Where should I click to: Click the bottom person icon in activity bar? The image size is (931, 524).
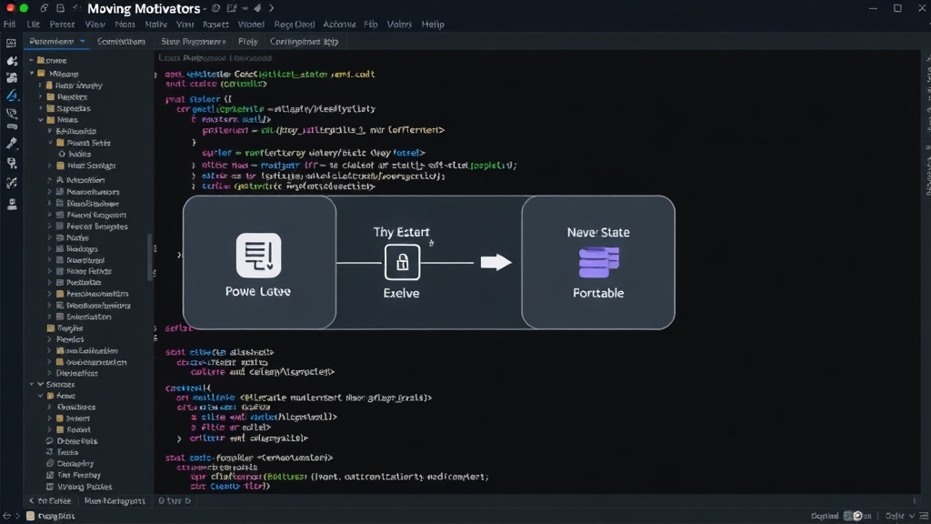(12, 205)
